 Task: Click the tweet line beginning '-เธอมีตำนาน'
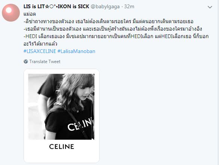pos(113,29)
